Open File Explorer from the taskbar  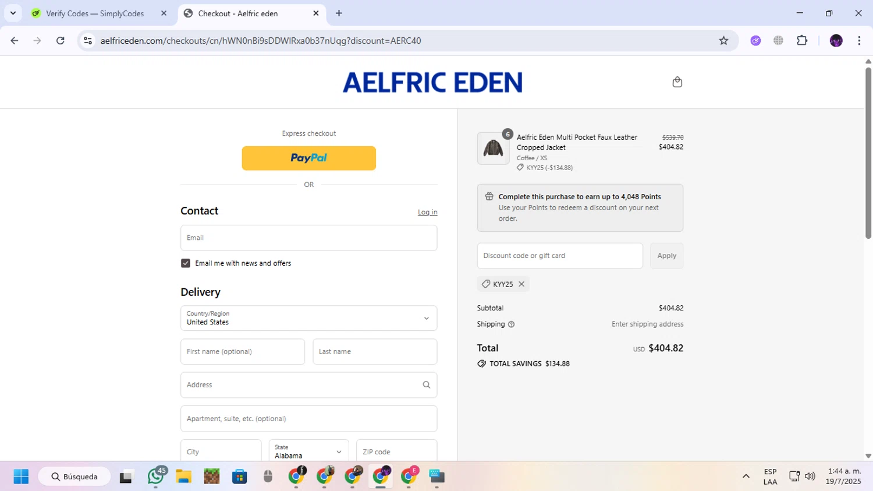coord(184,476)
